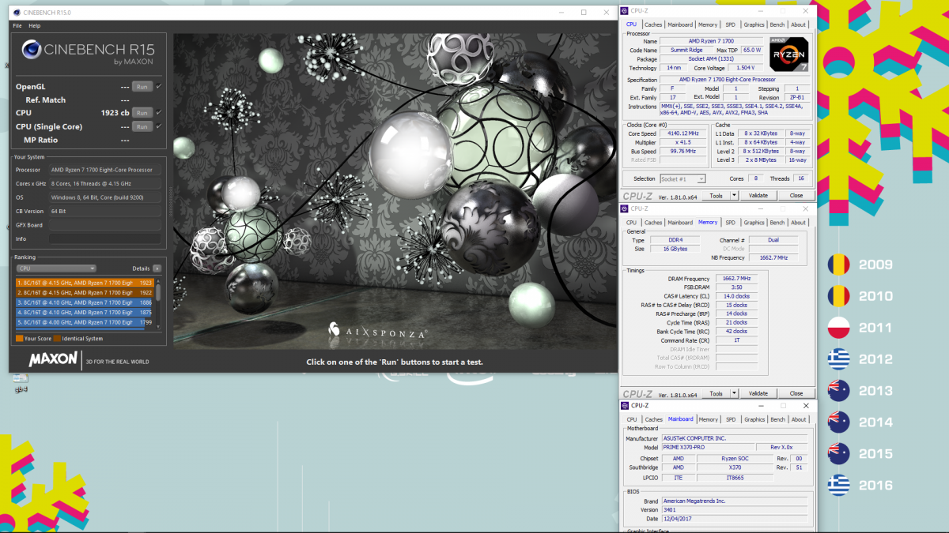This screenshot has width=949, height=533.
Task: Toggle the CPU test checkmark
Action: [159, 112]
